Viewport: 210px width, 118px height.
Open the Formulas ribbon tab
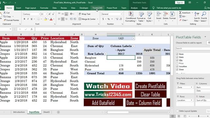pos(44,8)
